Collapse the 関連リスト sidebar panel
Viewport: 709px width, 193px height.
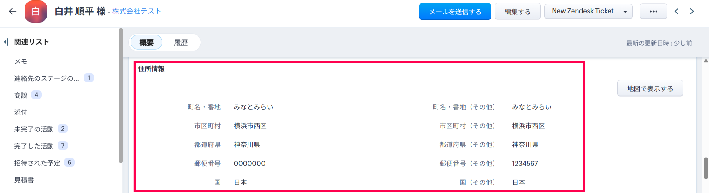(x=6, y=42)
